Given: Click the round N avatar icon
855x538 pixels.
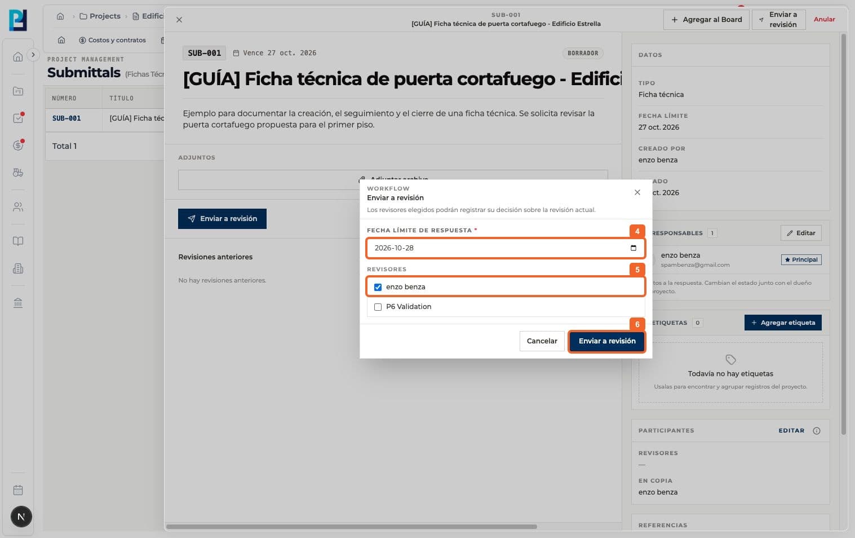Looking at the screenshot, I should pyautogui.click(x=21, y=517).
